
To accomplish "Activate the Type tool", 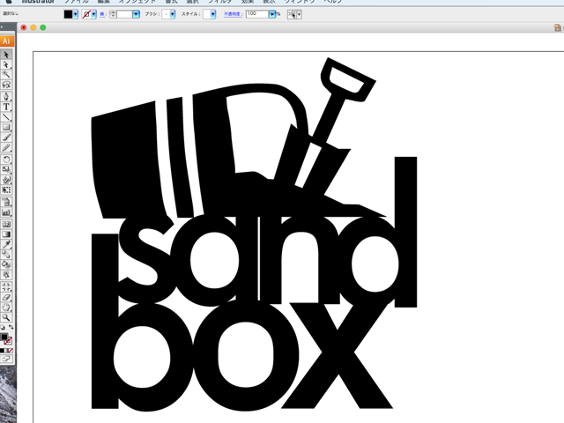I will point(6,106).
